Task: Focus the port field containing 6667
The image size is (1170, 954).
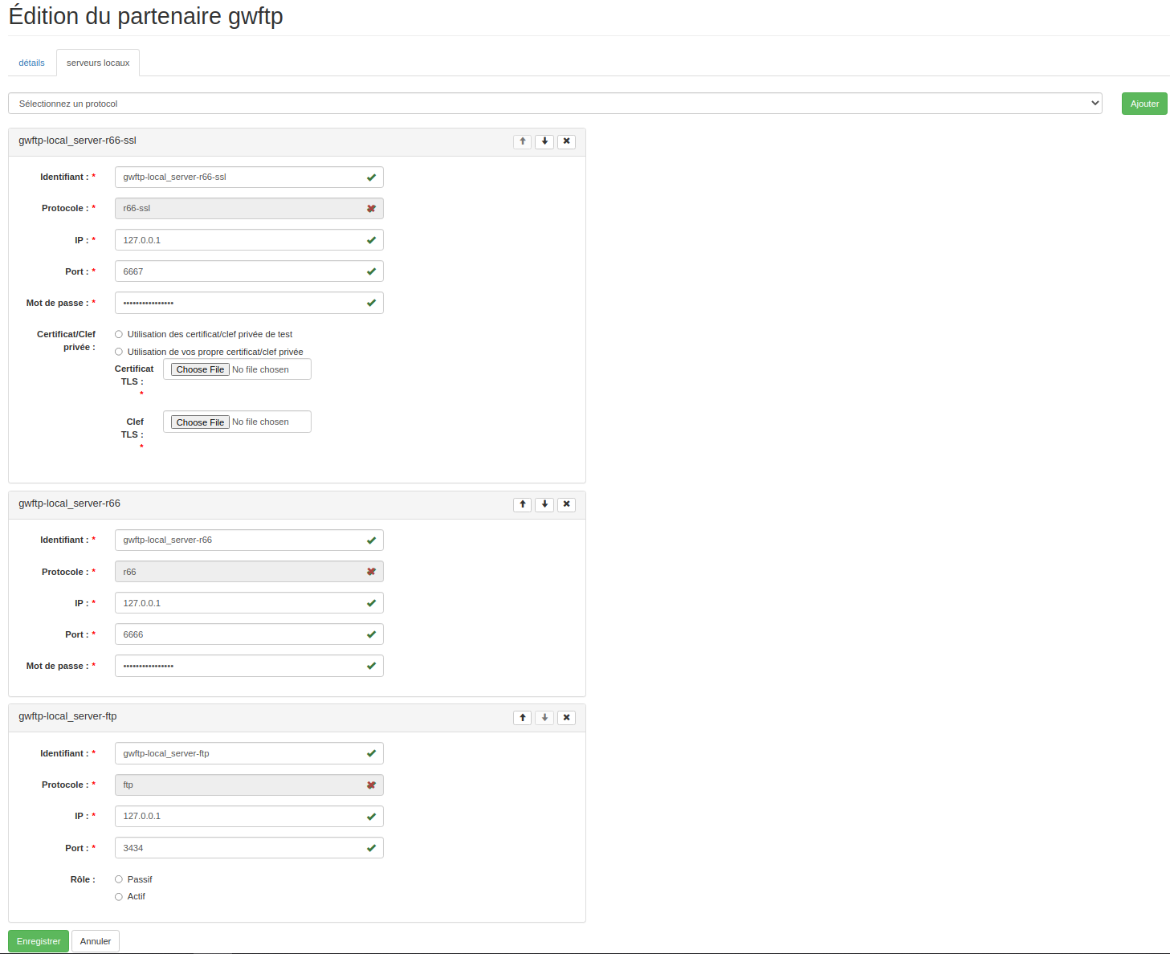Action: click(x=249, y=271)
